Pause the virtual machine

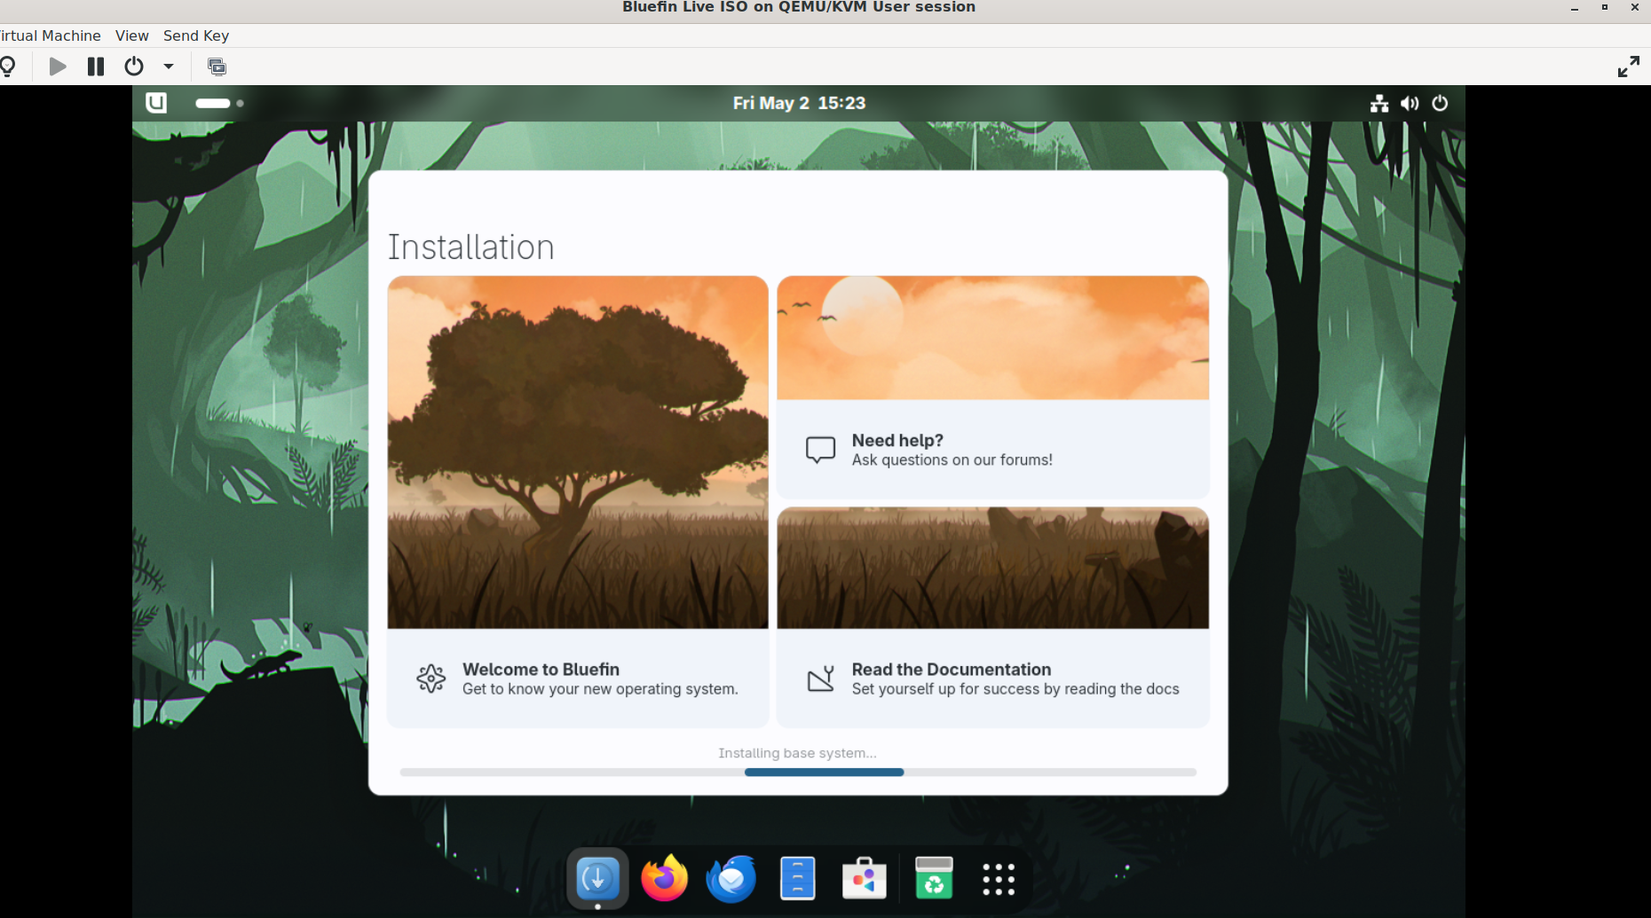click(96, 67)
